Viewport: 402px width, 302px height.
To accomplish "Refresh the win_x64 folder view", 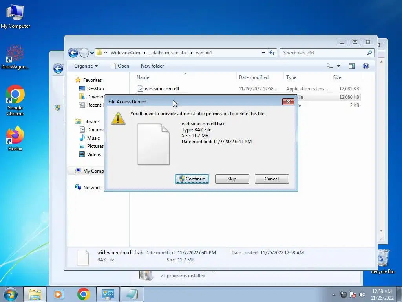I will [272, 53].
